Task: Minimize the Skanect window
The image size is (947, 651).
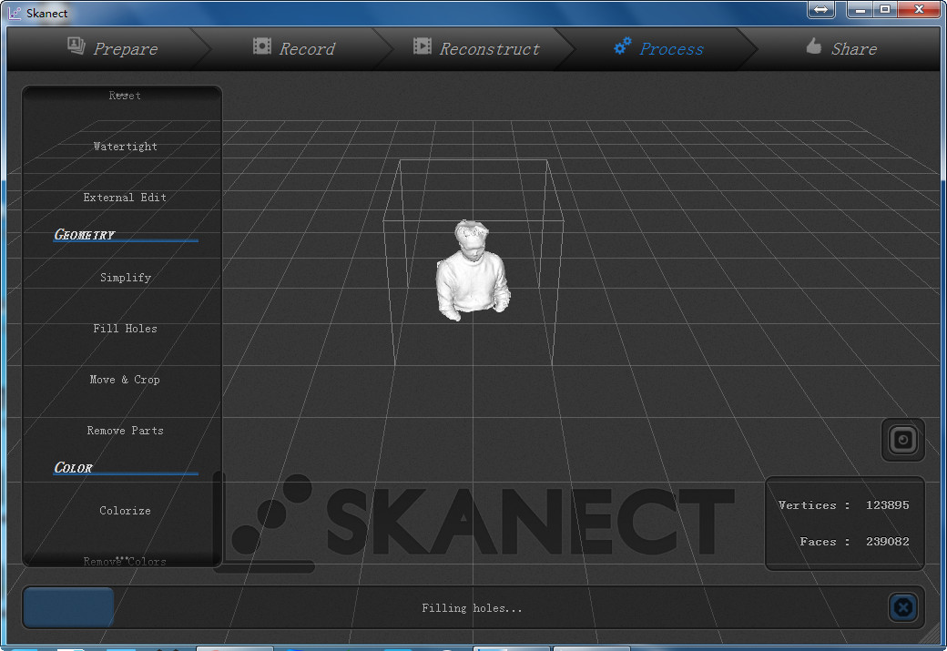Action: pos(860,9)
